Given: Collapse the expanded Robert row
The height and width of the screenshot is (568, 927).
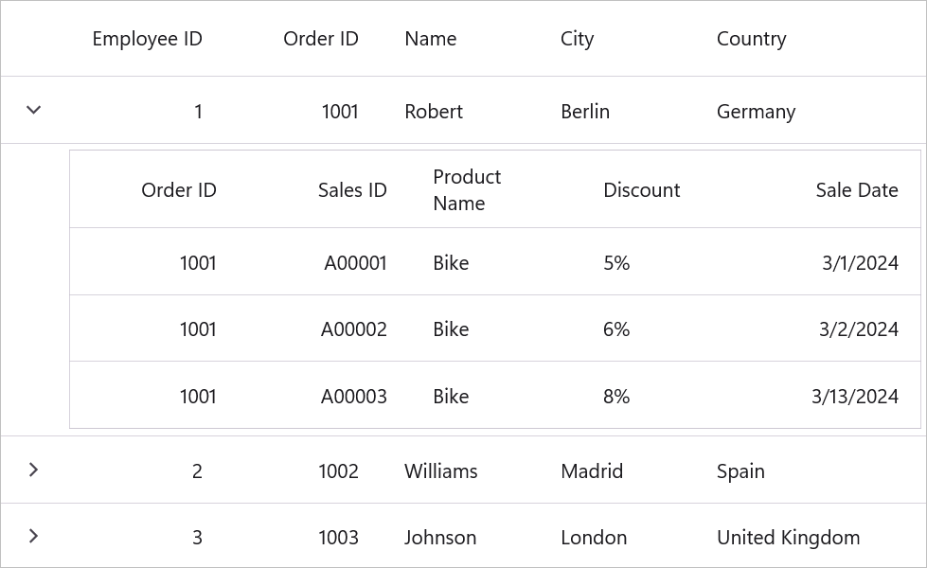Looking at the screenshot, I should [x=34, y=110].
